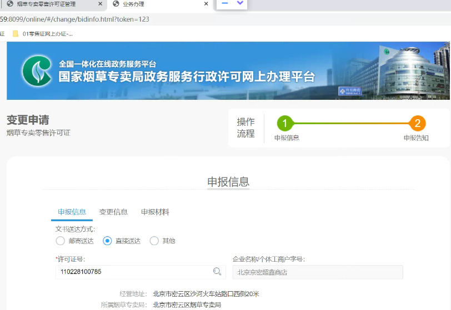Click the 文书送达方式 label
Viewport: 451px width, 310px height.
pos(76,229)
